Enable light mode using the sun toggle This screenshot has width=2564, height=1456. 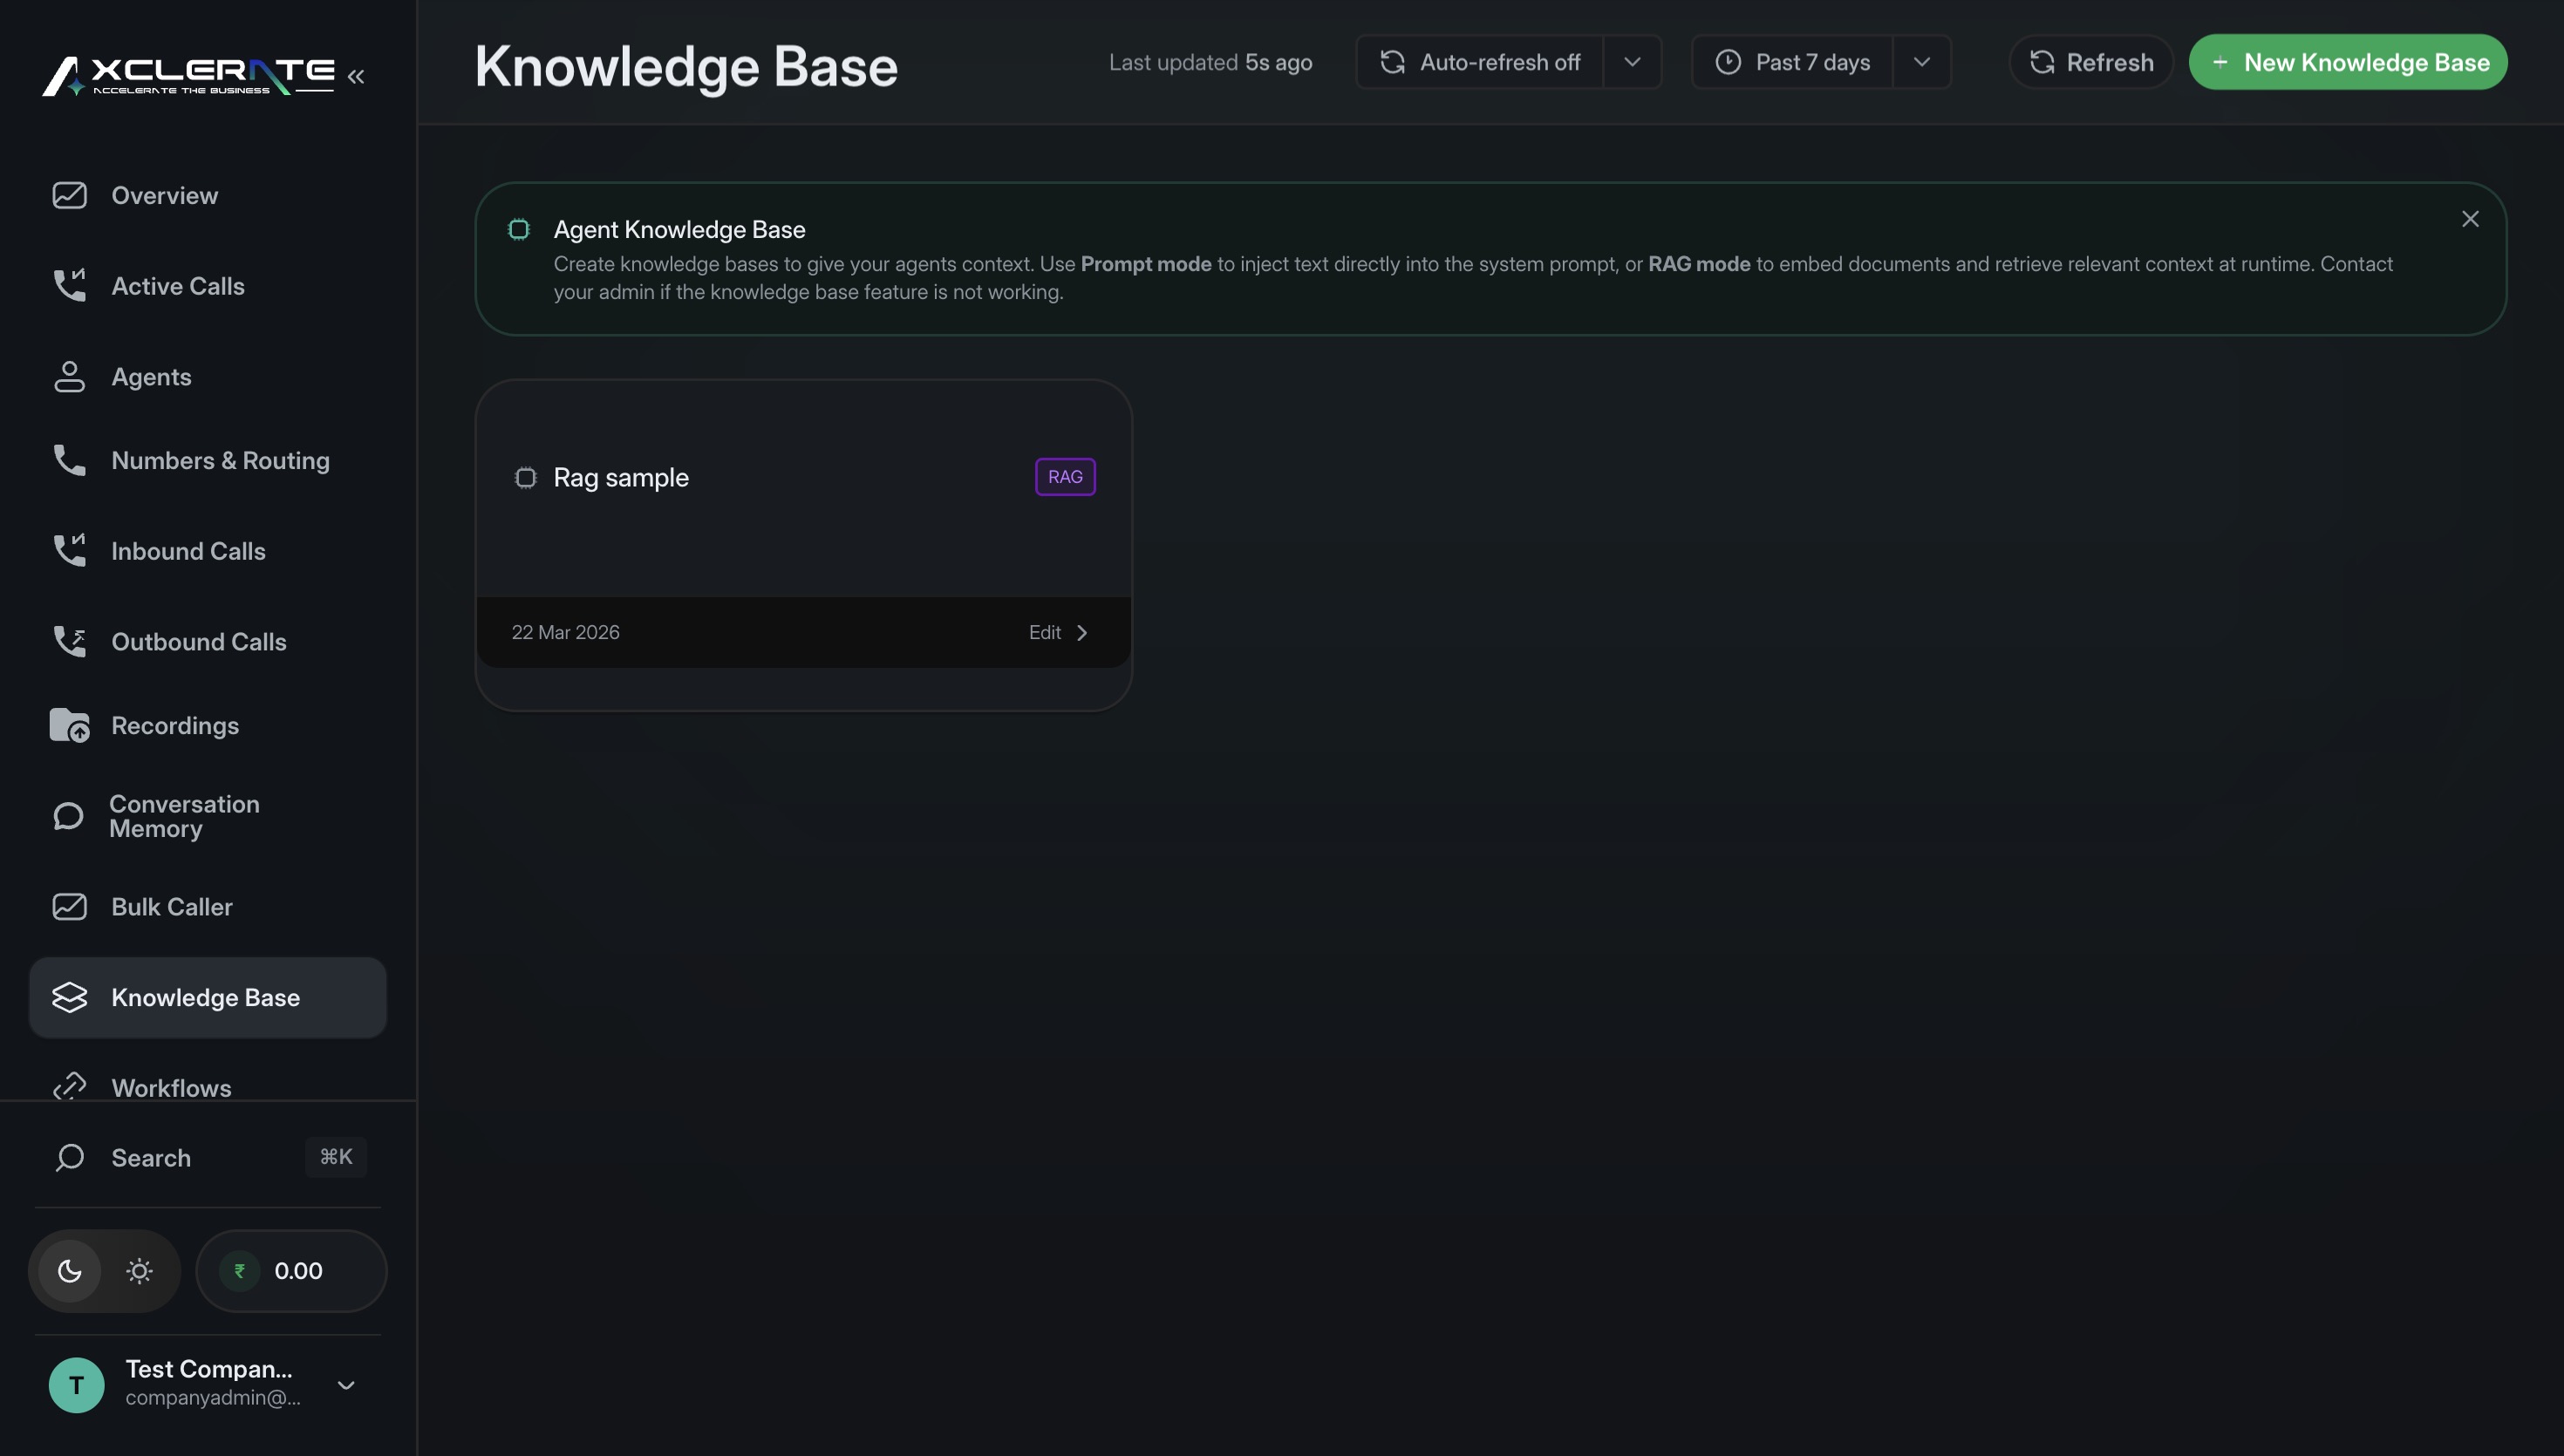[x=139, y=1270]
